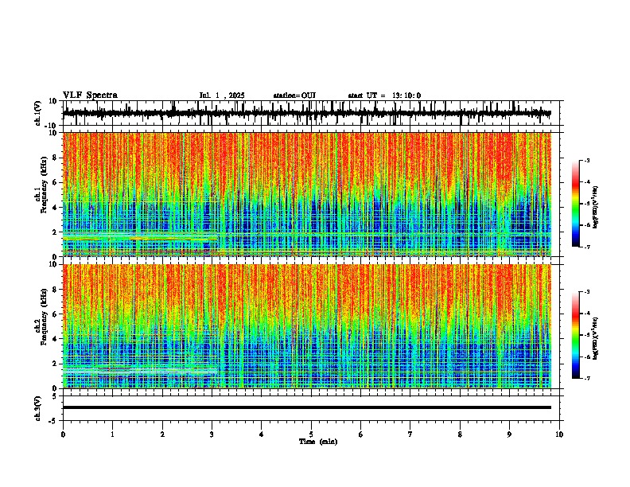Click the "-7" label on ch.2 colorbar
Viewport: 630px width, 487px height.
[x=586, y=378]
